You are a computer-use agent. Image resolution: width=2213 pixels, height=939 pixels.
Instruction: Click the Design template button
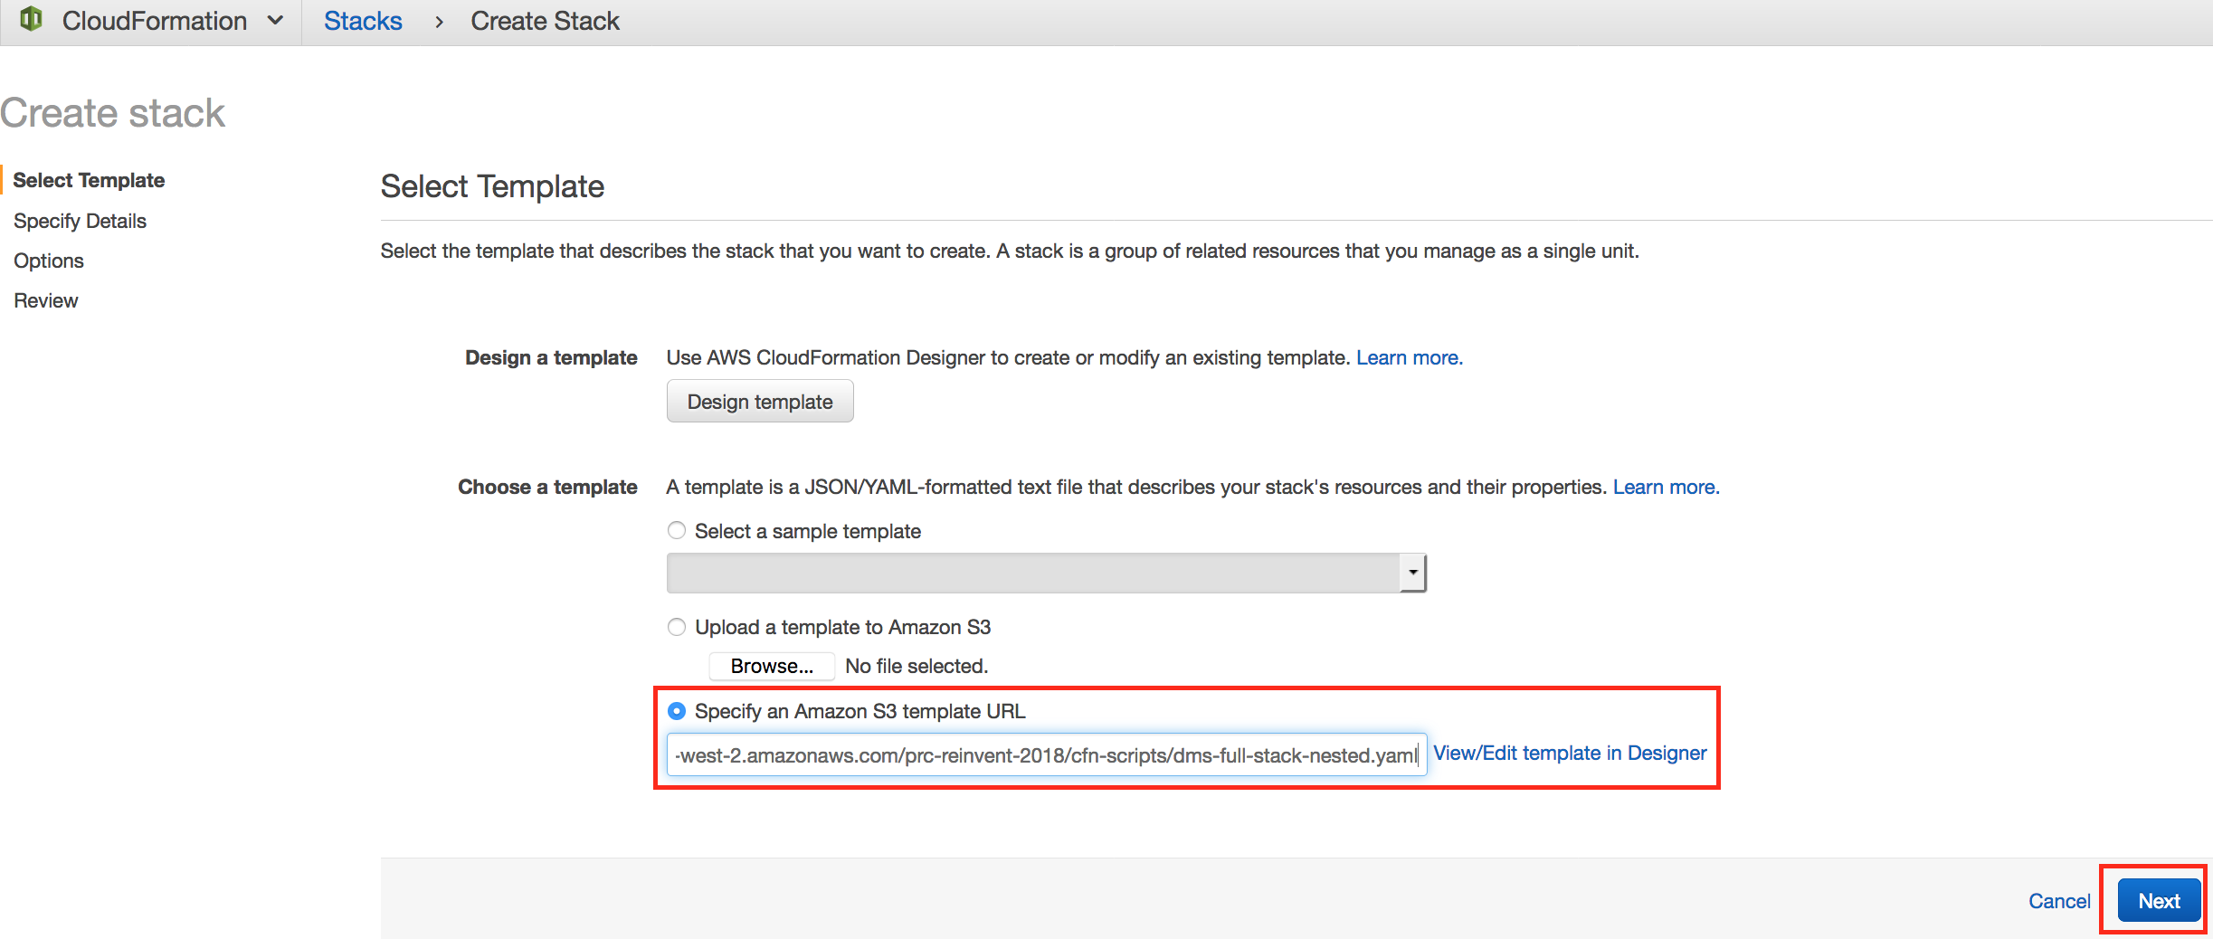click(x=760, y=401)
